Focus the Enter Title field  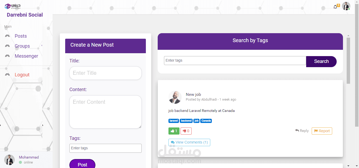[105, 73]
